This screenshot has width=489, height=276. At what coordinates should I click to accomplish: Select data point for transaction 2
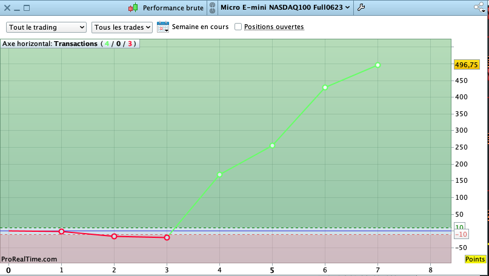click(x=114, y=237)
